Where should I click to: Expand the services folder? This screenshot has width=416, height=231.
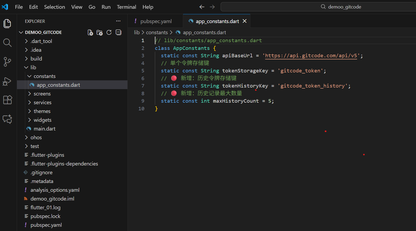[72, 102]
